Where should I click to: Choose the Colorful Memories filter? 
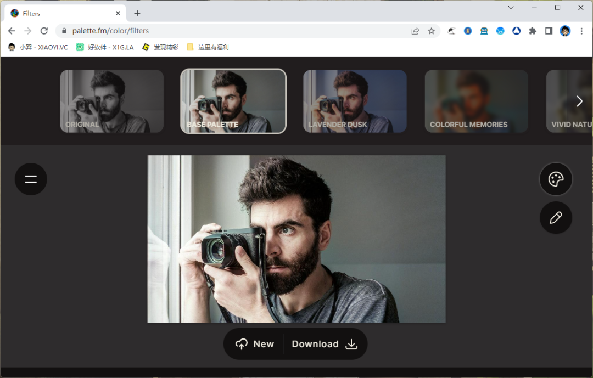[476, 101]
